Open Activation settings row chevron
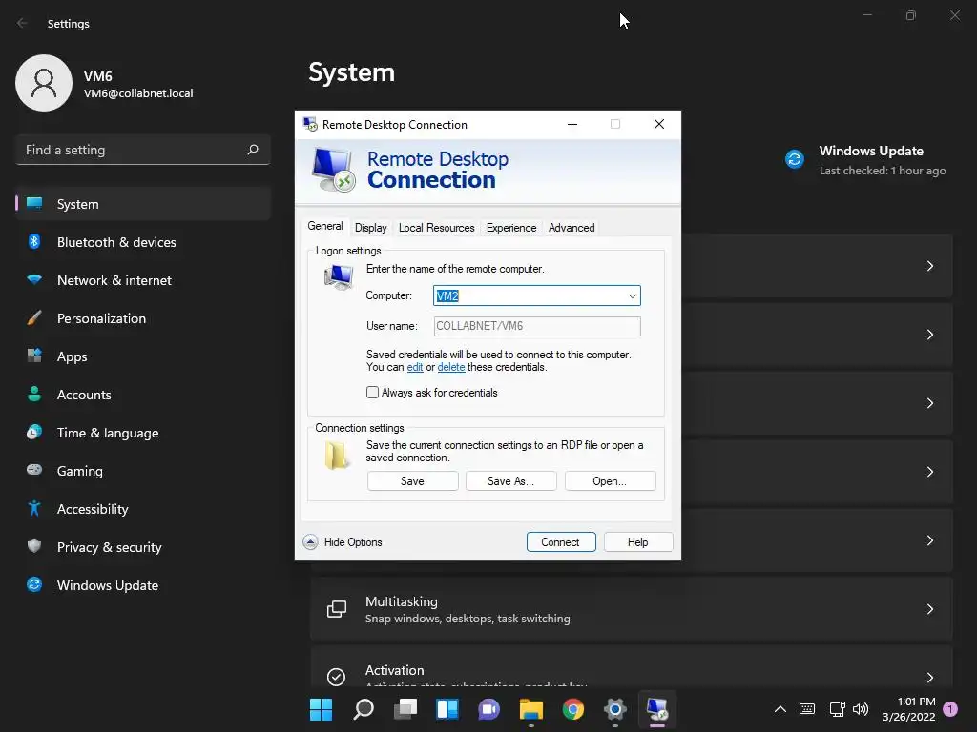 point(929,678)
